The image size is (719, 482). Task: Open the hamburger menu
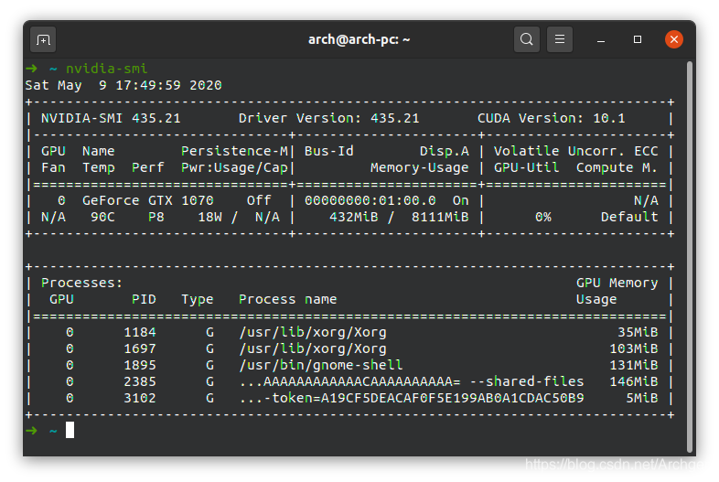pyautogui.click(x=560, y=39)
